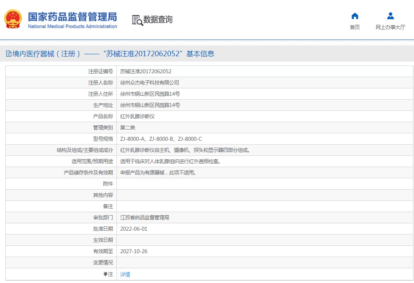The height and width of the screenshot is (283, 414).
Task: Click the 生产地址 row label
Action: point(103,105)
